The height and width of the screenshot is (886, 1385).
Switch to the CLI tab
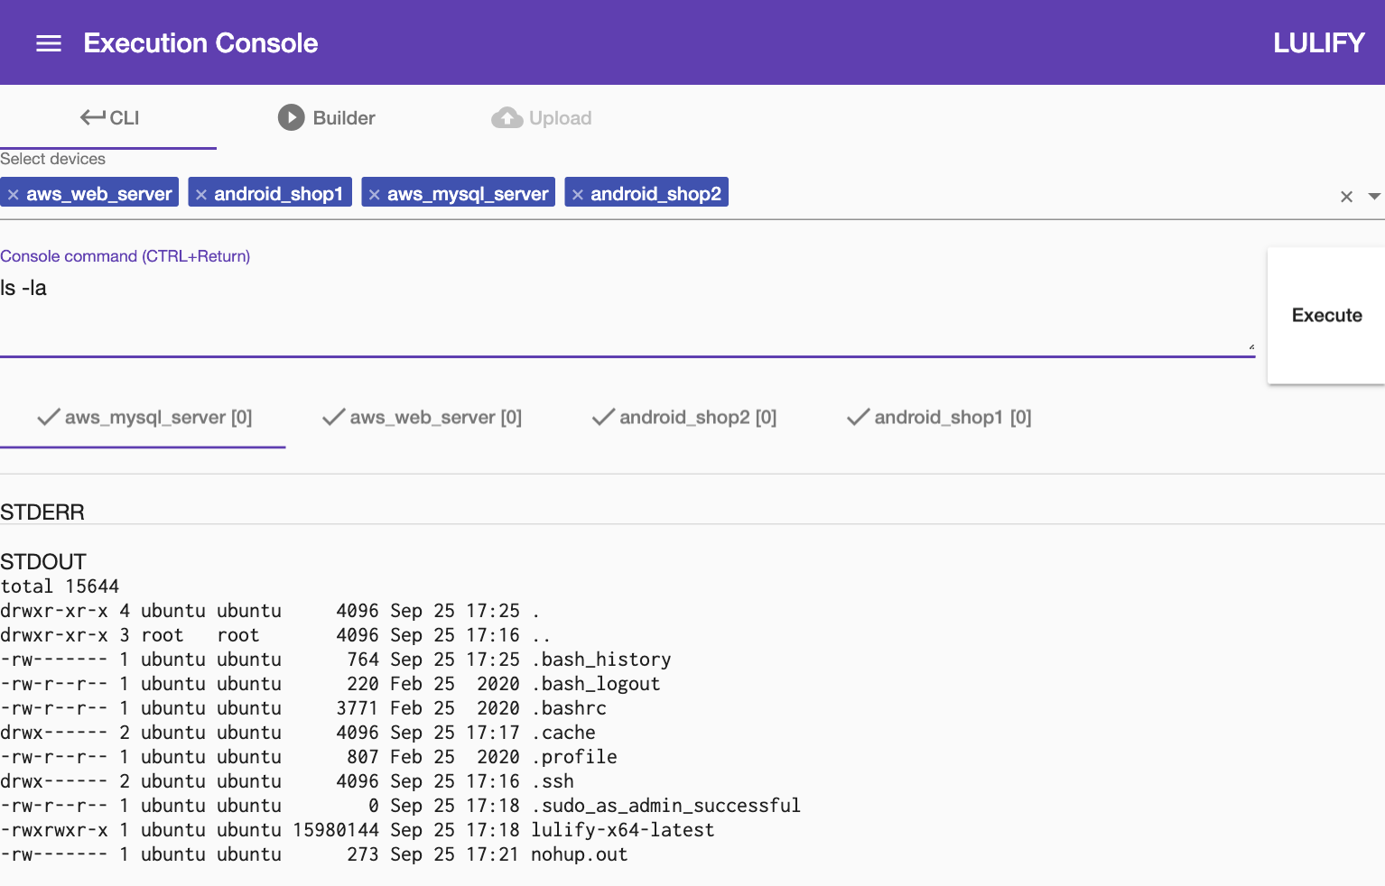click(108, 117)
